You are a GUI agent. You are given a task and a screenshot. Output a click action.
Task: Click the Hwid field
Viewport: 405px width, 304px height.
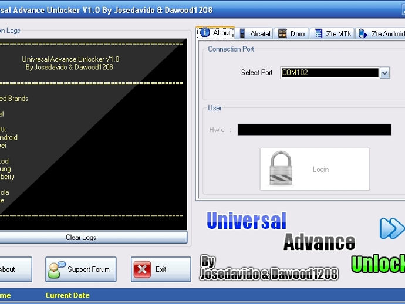[315, 130]
